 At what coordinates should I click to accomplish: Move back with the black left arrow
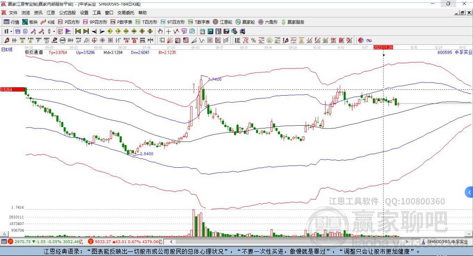pyautogui.click(x=94, y=31)
